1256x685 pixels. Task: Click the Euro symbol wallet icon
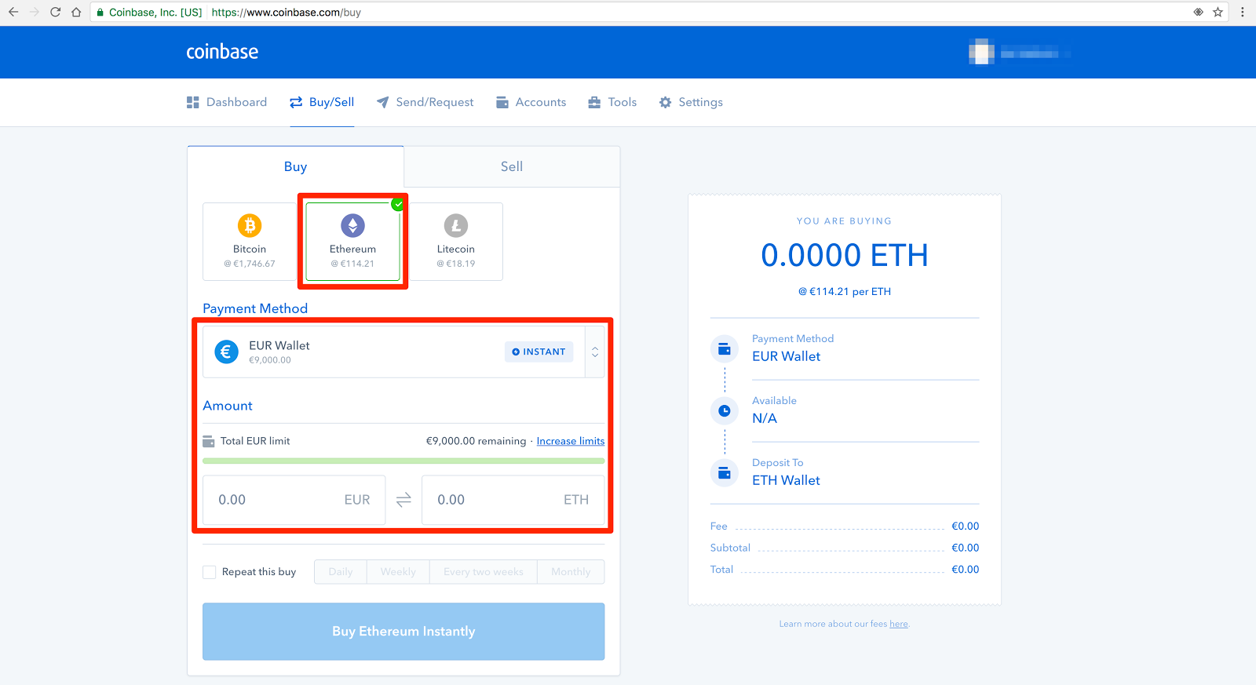[227, 352]
